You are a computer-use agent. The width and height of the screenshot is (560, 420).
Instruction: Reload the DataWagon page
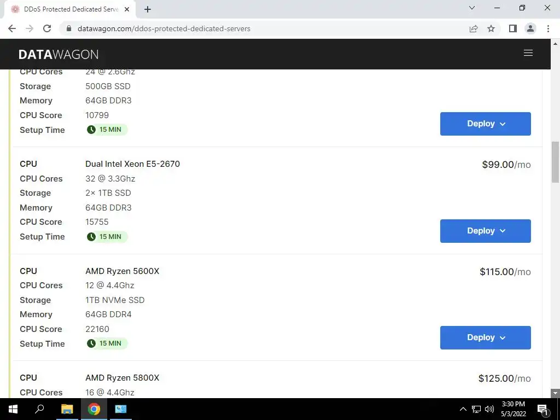click(x=47, y=28)
